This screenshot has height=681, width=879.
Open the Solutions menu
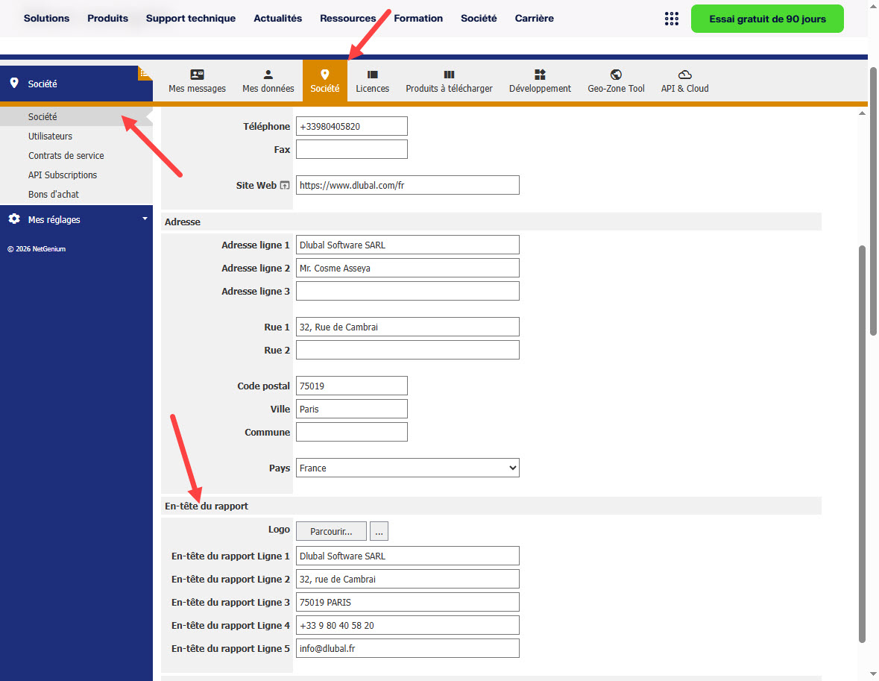(46, 18)
